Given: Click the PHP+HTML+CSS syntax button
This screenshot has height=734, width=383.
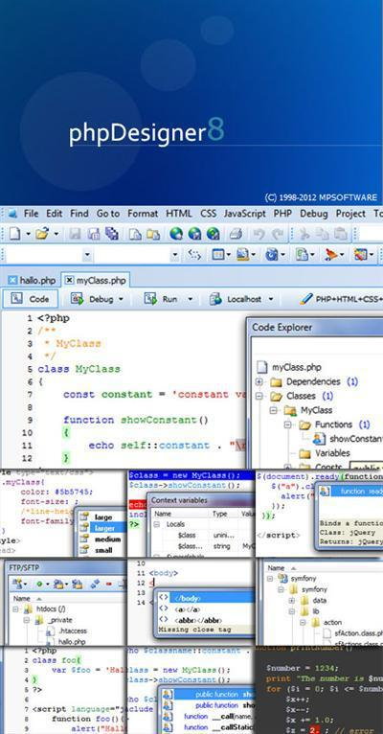Looking at the screenshot, I should tap(342, 299).
